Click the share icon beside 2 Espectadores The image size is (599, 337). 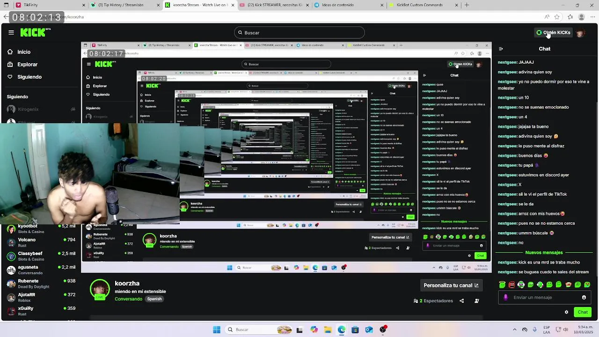[462, 301]
